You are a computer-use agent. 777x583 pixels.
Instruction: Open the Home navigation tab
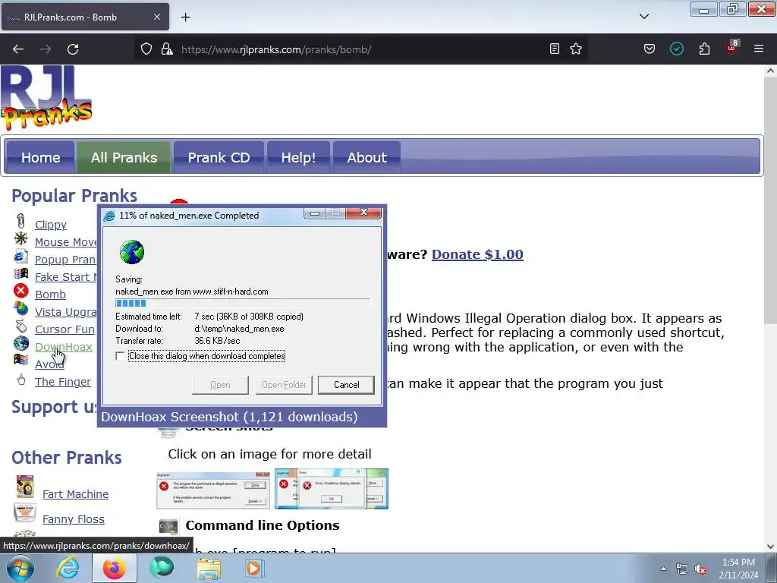pos(40,157)
